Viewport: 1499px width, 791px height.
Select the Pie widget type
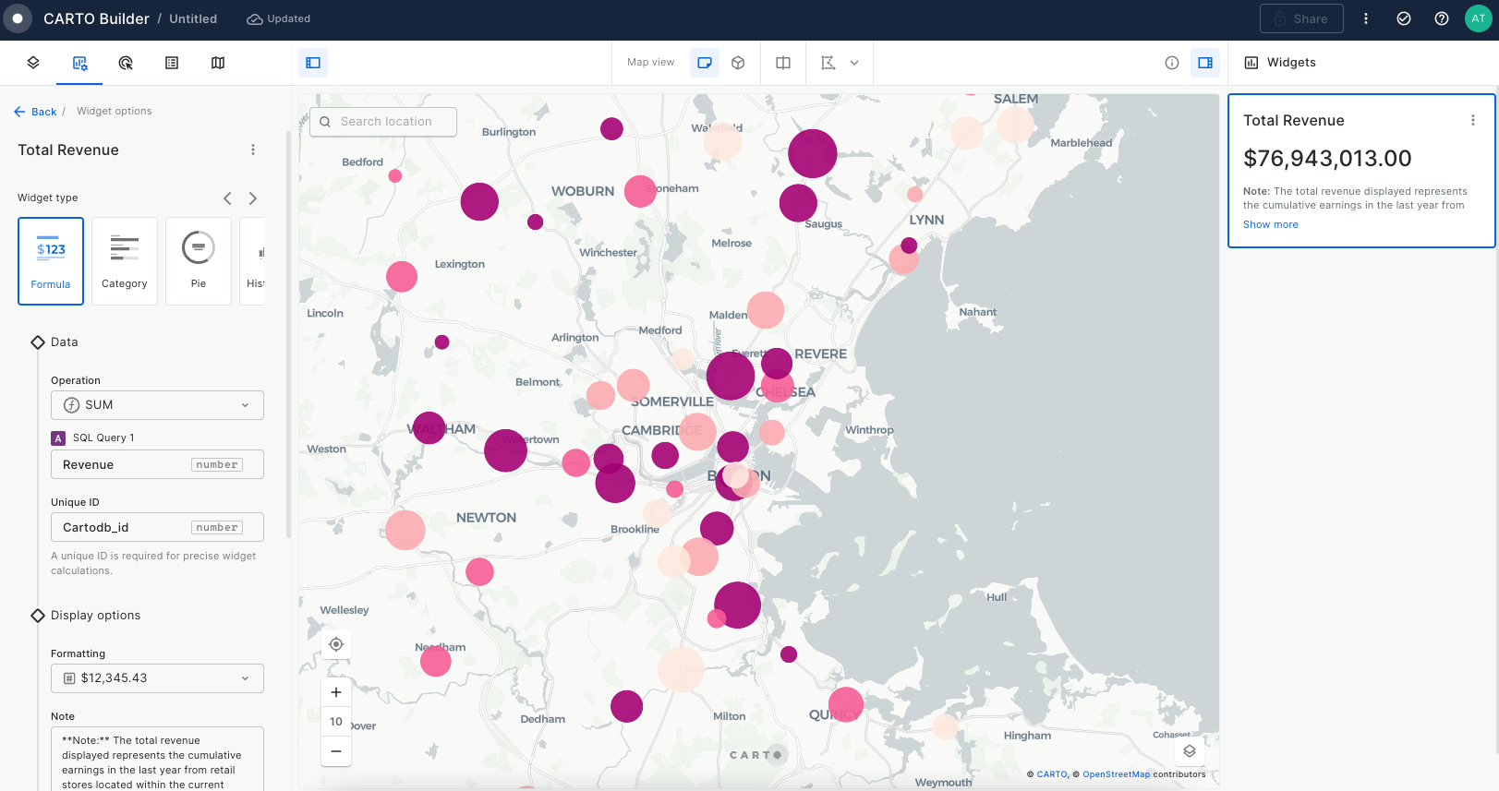pos(199,261)
